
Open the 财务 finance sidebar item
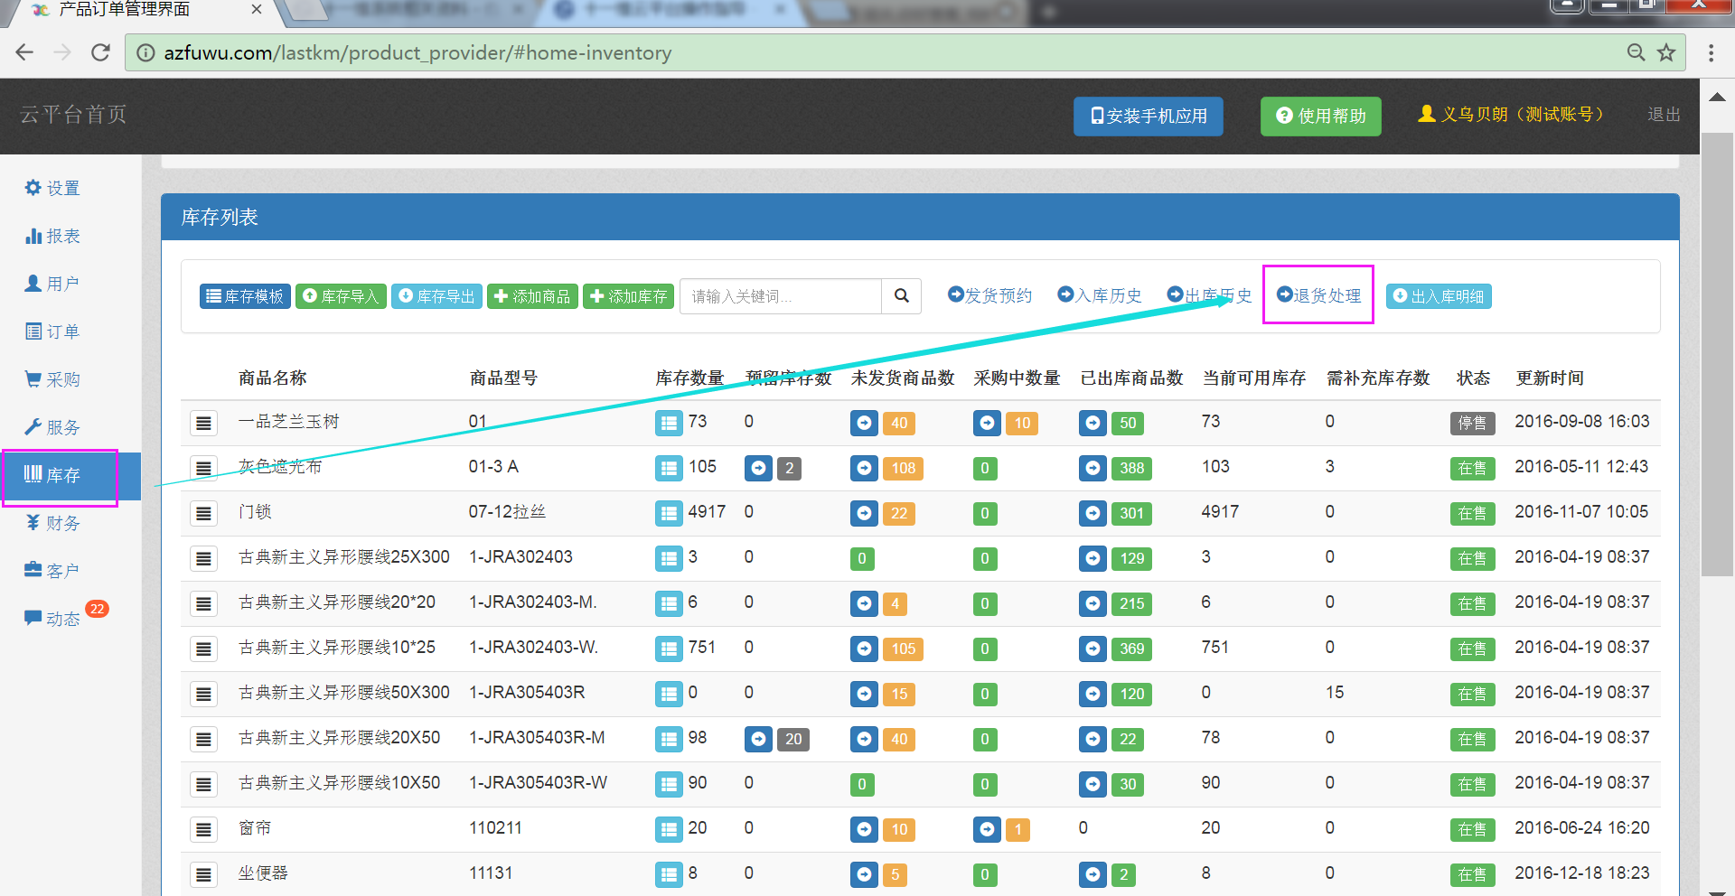coord(52,523)
